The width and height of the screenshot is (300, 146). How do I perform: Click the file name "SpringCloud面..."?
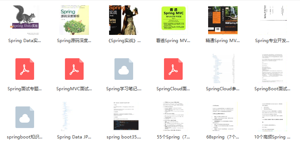(173, 89)
